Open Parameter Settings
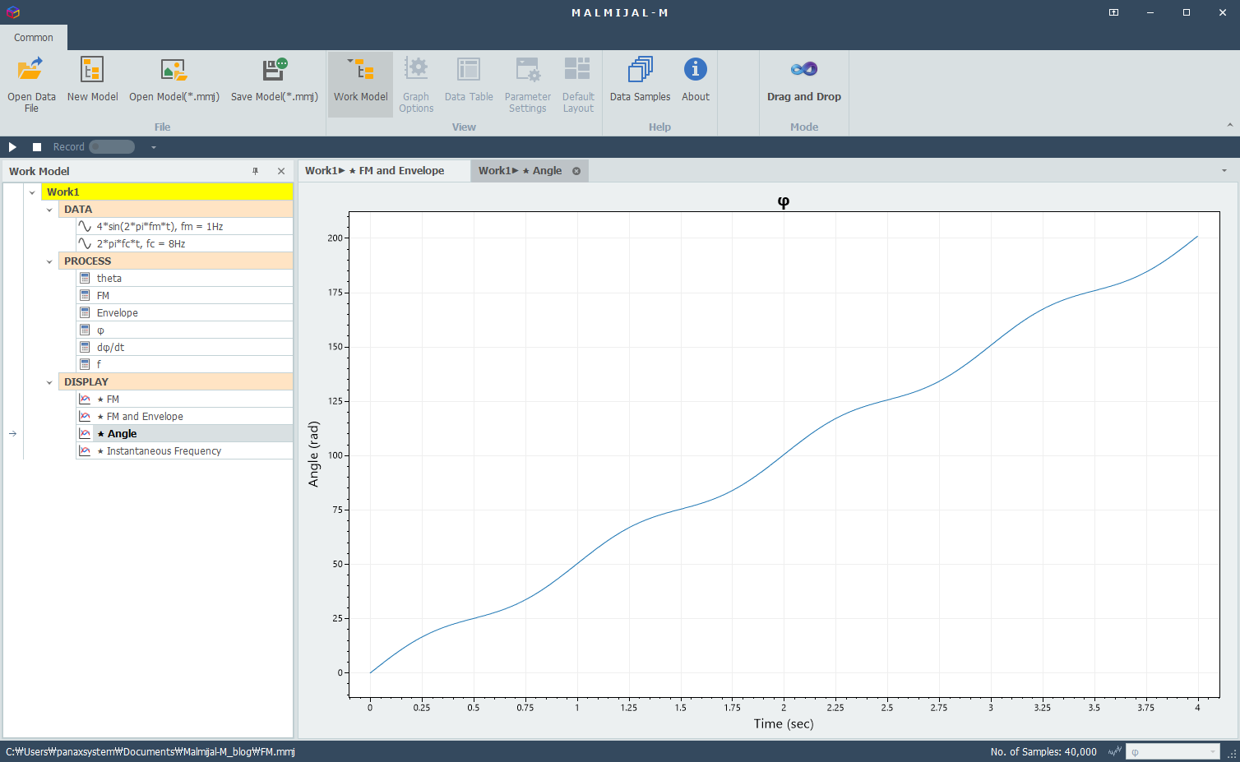Image resolution: width=1240 pixels, height=762 pixels. coord(527,84)
